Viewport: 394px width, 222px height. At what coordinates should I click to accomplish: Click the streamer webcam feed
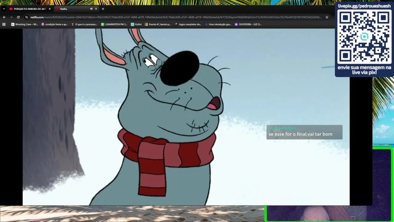[x=329, y=185]
